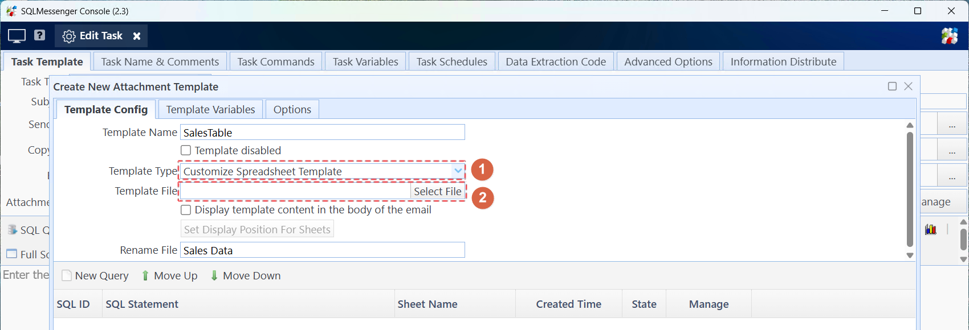Close the Create New Attachment Template dialog
Viewport: 969px width, 330px height.
(909, 86)
